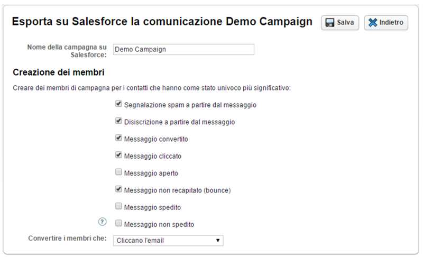Viewport: 423px width, 257px height.
Task: Click the arrow of Convertire i membri dropdown
Action: [x=218, y=241]
